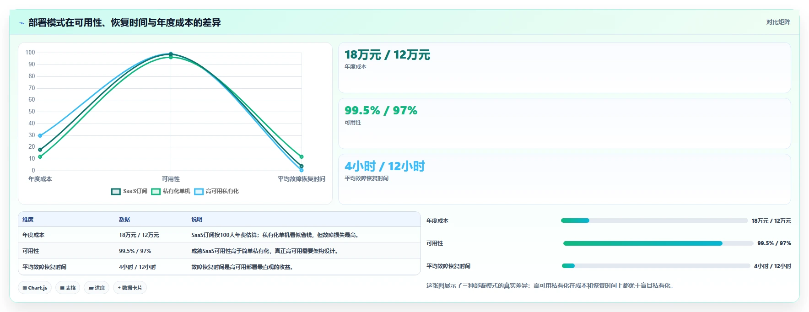Click the chart peak point at 可用性

tap(171, 54)
